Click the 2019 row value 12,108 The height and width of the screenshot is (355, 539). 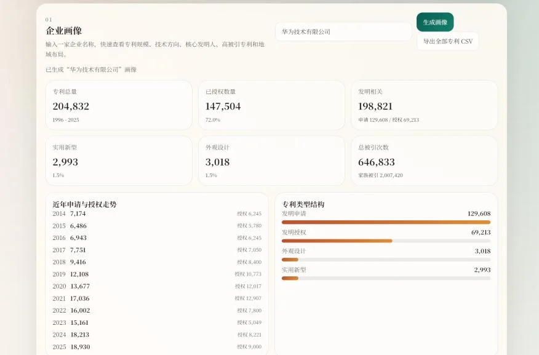pyautogui.click(x=79, y=274)
